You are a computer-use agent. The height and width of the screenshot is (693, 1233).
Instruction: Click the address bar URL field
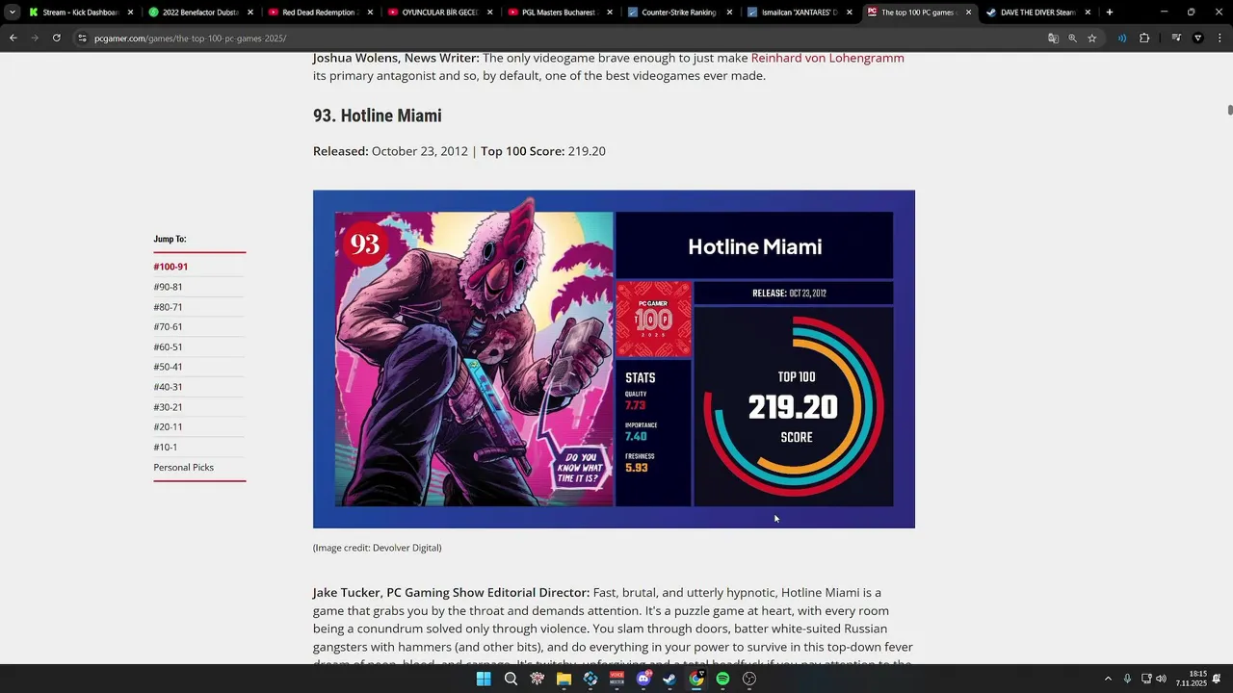pyautogui.click(x=559, y=38)
